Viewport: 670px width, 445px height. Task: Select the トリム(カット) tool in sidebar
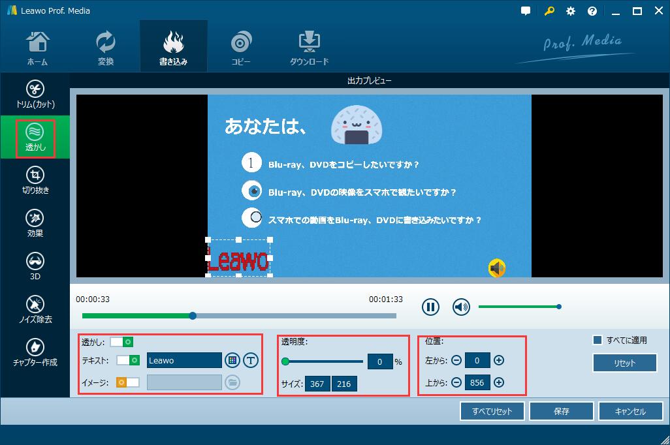point(36,93)
